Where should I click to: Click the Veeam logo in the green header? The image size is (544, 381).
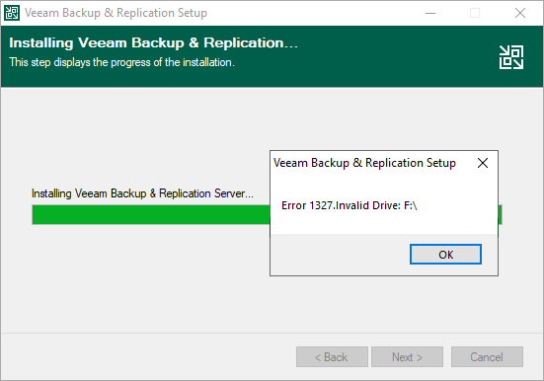tap(511, 57)
